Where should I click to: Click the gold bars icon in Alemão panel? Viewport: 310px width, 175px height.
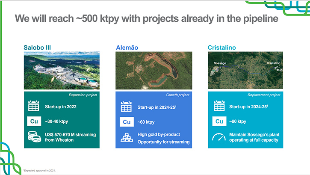[127, 137]
